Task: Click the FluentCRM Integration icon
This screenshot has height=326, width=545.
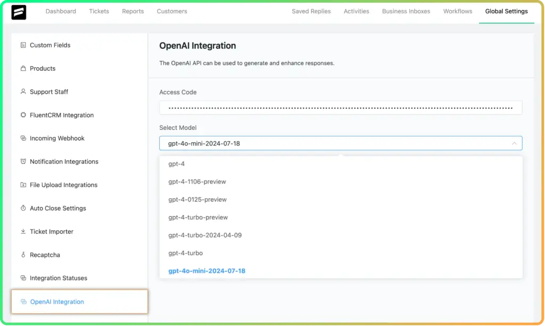Action: pyautogui.click(x=23, y=115)
